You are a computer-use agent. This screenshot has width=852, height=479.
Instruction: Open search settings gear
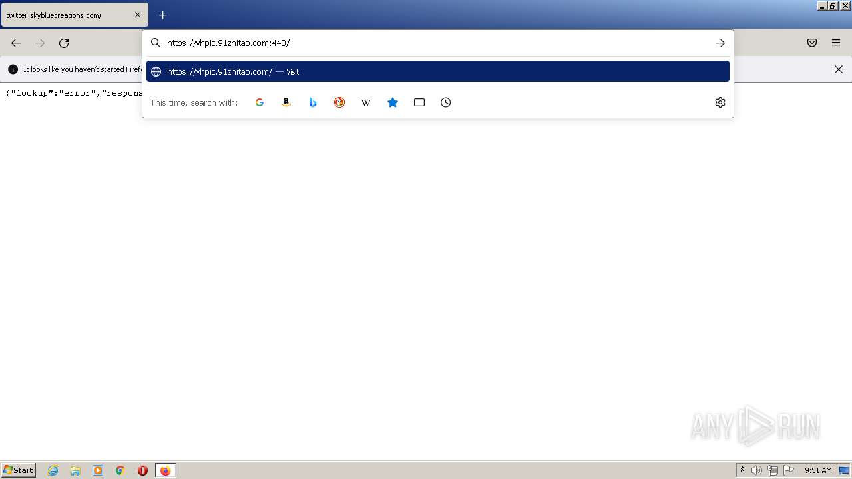point(720,102)
